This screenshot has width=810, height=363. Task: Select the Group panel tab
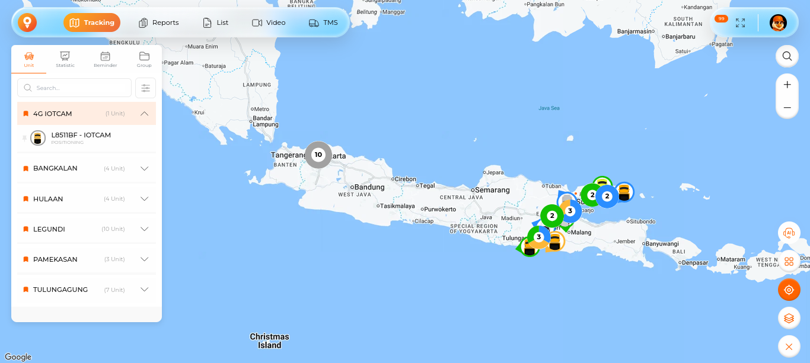tap(144, 59)
